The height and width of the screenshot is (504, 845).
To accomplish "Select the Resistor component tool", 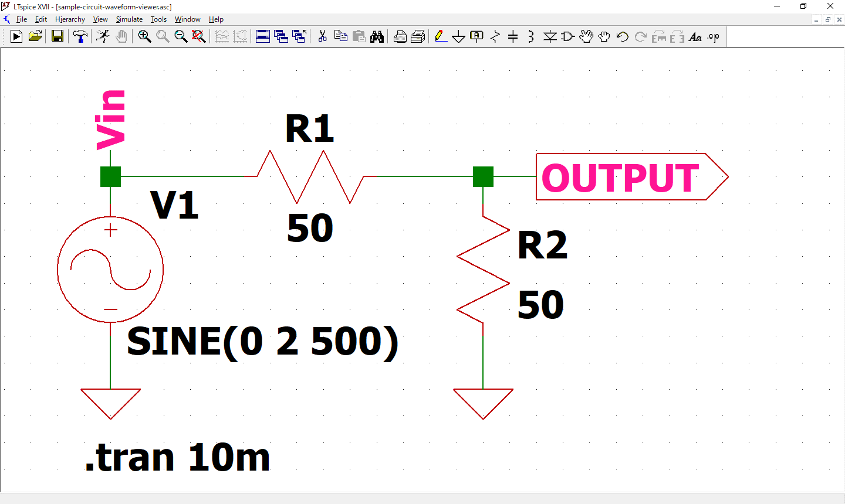I will pyautogui.click(x=494, y=36).
